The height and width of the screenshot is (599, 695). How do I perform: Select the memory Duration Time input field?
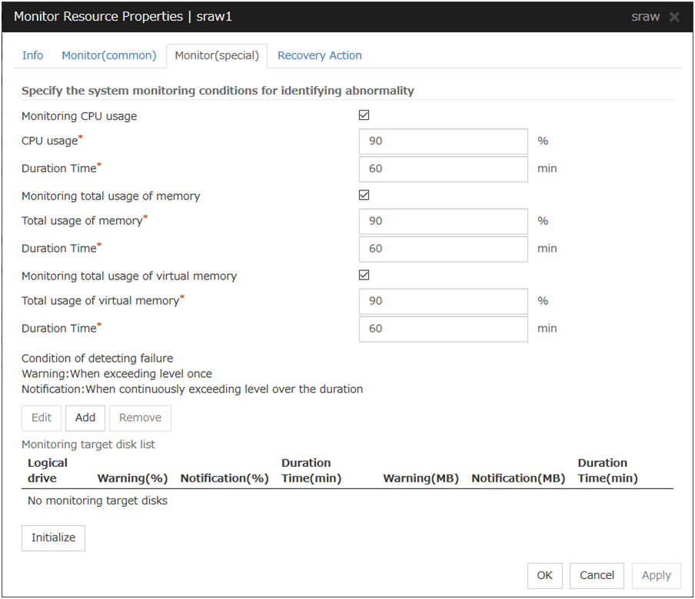(443, 249)
